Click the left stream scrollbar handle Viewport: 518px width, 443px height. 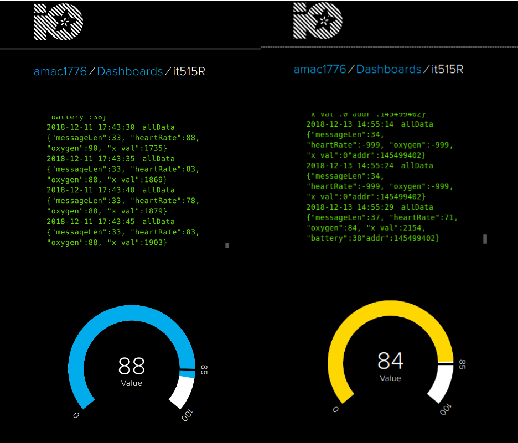click(x=227, y=245)
